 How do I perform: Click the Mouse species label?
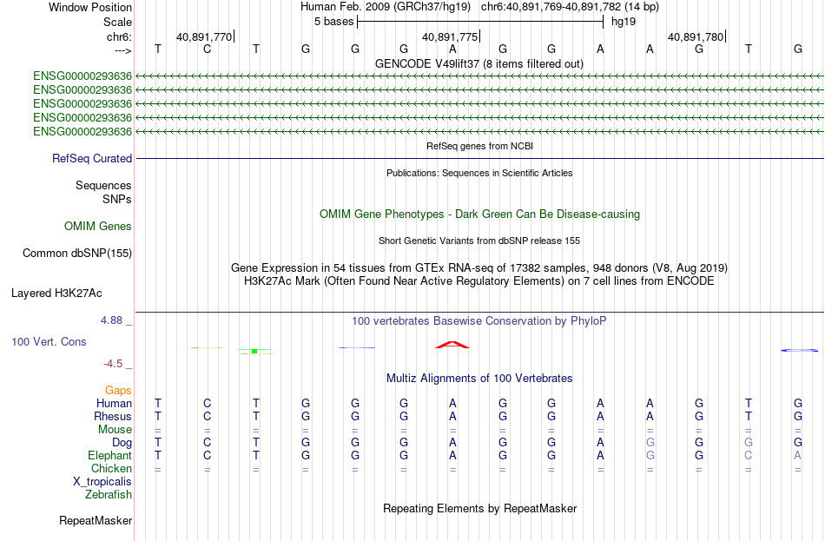tap(115, 430)
